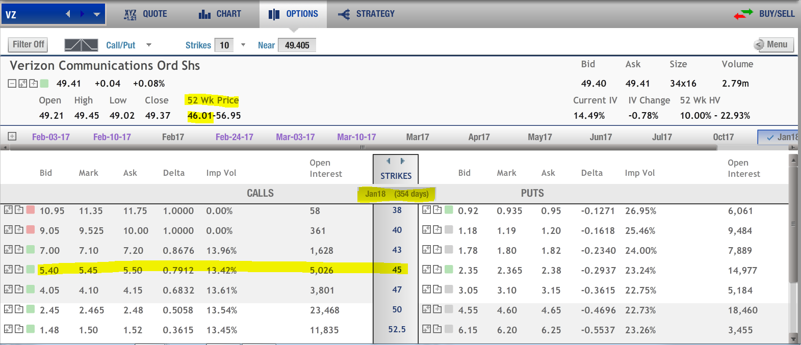
Task: Click the BUY/SELL label
Action: coord(777,14)
